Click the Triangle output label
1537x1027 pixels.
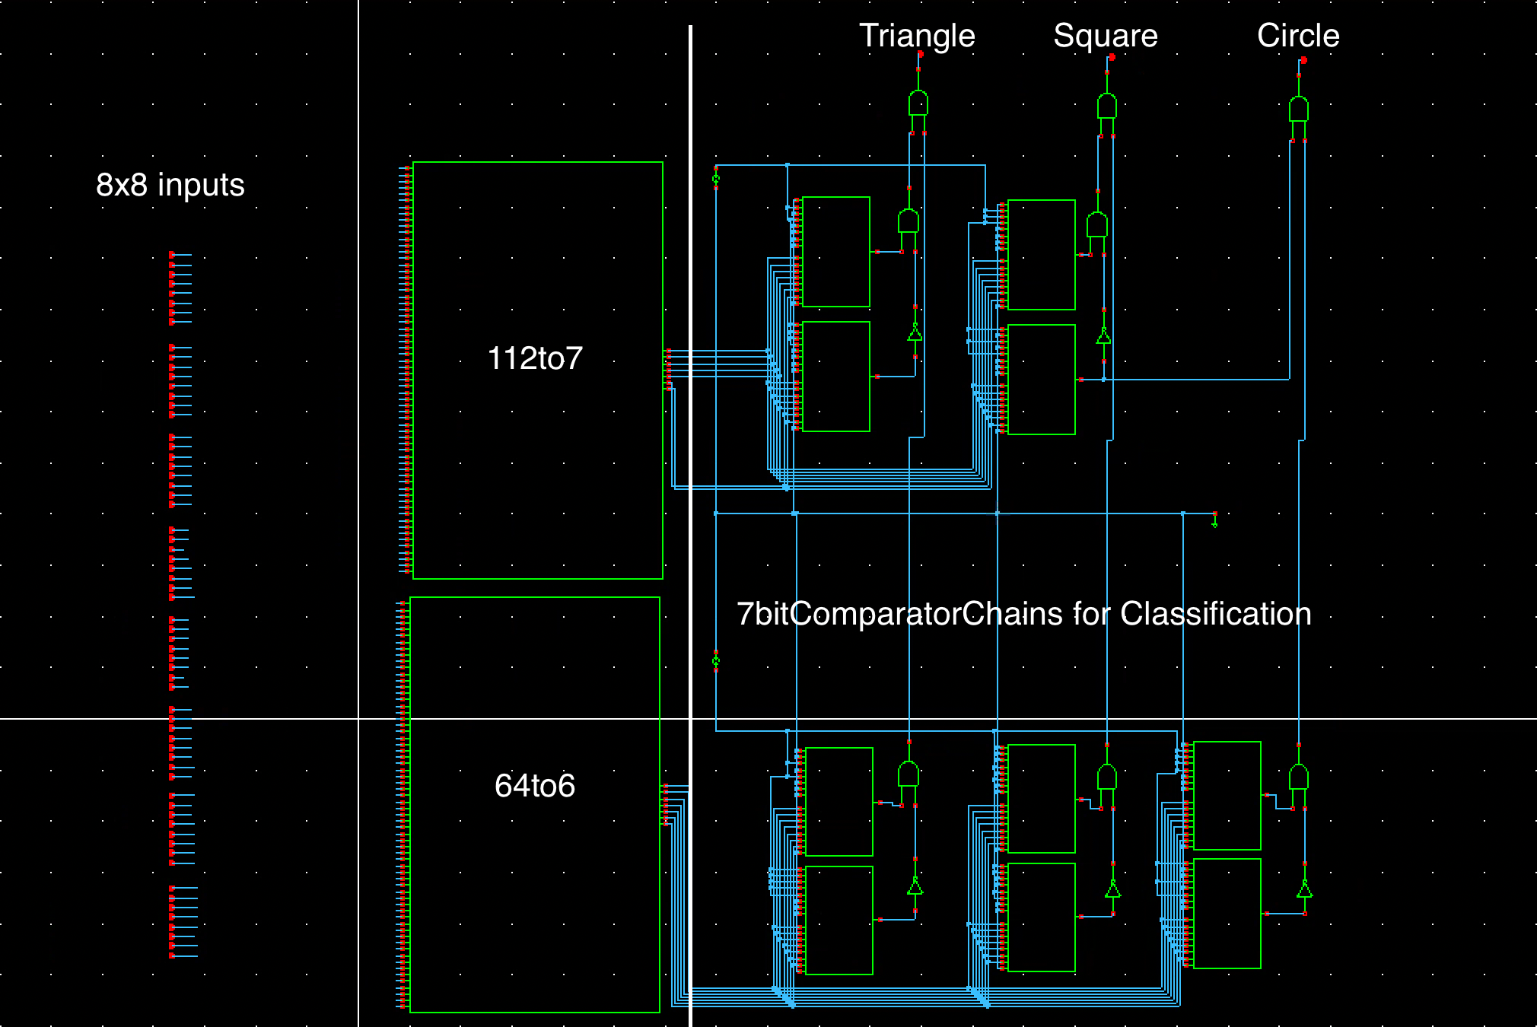(x=917, y=36)
